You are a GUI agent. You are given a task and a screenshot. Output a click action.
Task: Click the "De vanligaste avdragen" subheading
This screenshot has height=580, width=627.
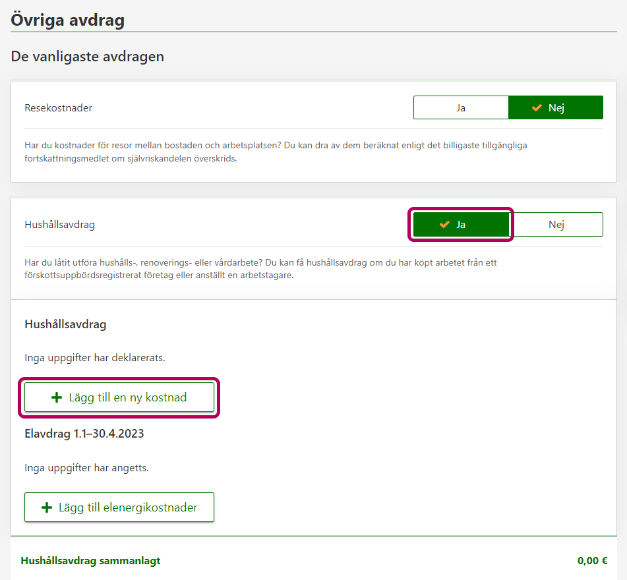tap(88, 57)
